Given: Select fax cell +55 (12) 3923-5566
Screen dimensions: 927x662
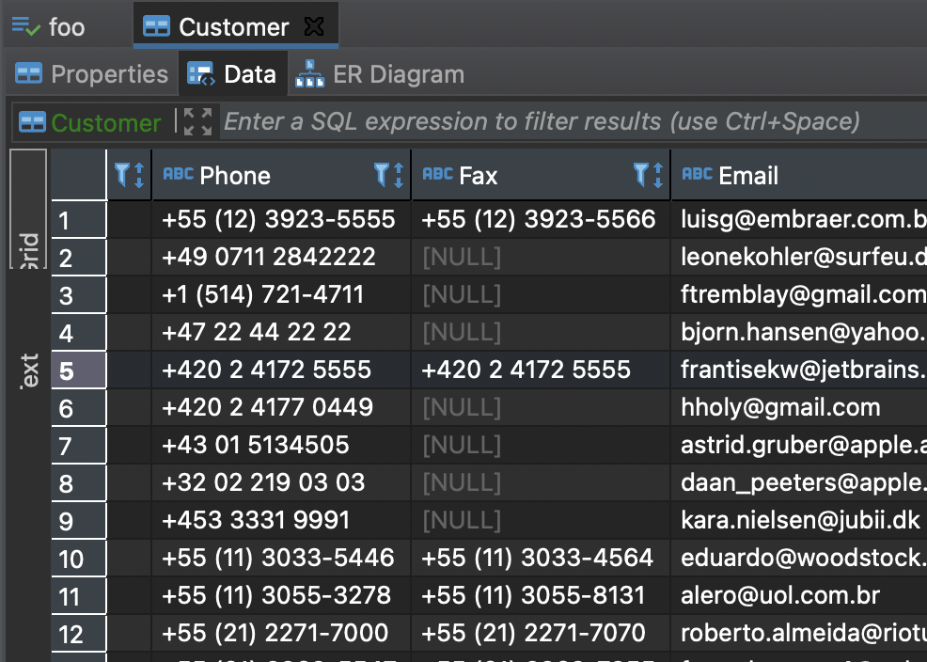Looking at the screenshot, I should pos(541,220).
